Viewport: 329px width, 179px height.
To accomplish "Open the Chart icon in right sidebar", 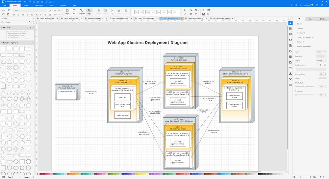I will (291, 51).
